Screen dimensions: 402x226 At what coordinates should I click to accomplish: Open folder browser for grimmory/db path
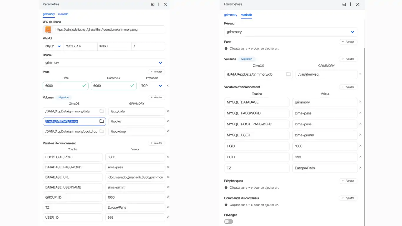(x=288, y=74)
